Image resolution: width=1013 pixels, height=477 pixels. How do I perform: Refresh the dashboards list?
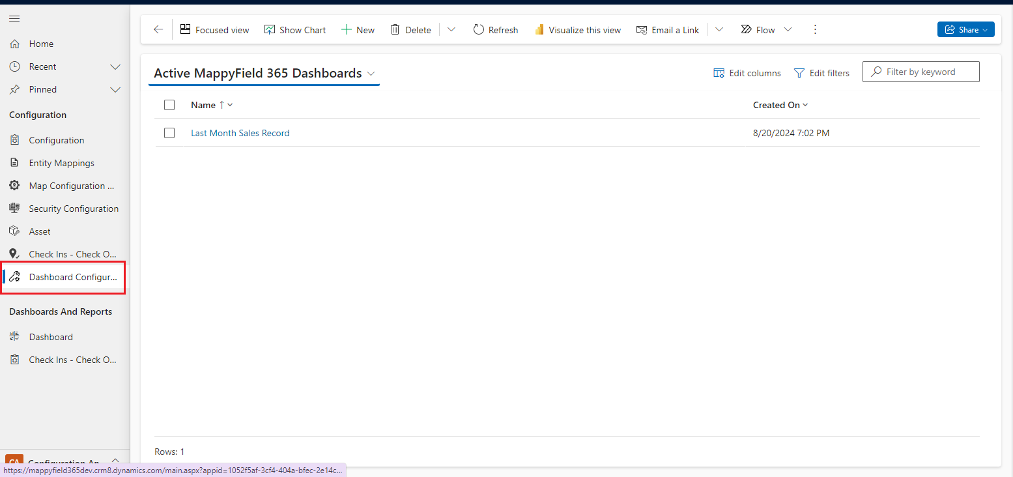496,30
